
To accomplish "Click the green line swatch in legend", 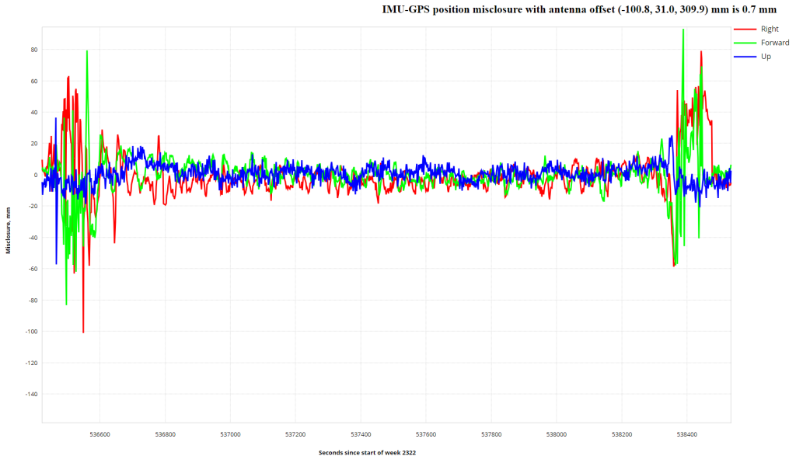I will (x=745, y=43).
